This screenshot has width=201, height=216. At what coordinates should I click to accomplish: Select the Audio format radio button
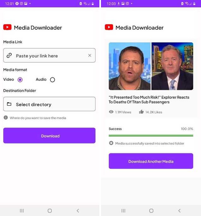(x=53, y=79)
